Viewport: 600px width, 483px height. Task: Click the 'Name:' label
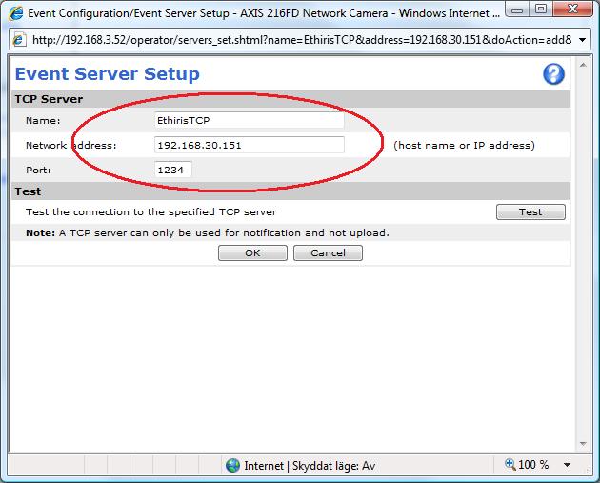coord(43,121)
